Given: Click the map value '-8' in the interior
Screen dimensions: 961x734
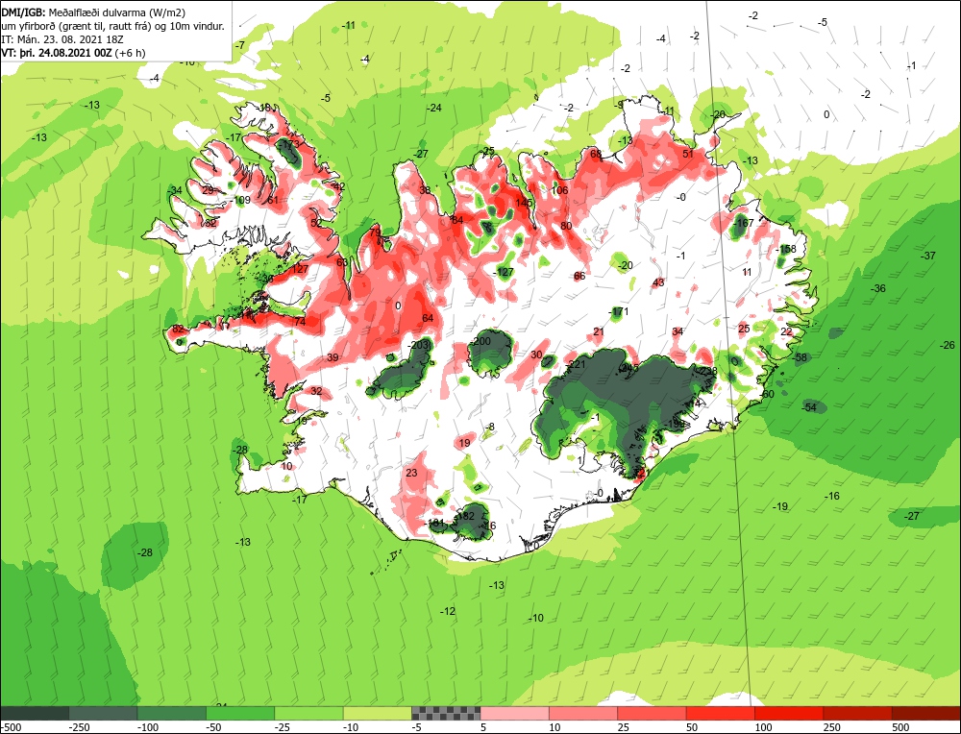Looking at the screenshot, I should [x=488, y=427].
